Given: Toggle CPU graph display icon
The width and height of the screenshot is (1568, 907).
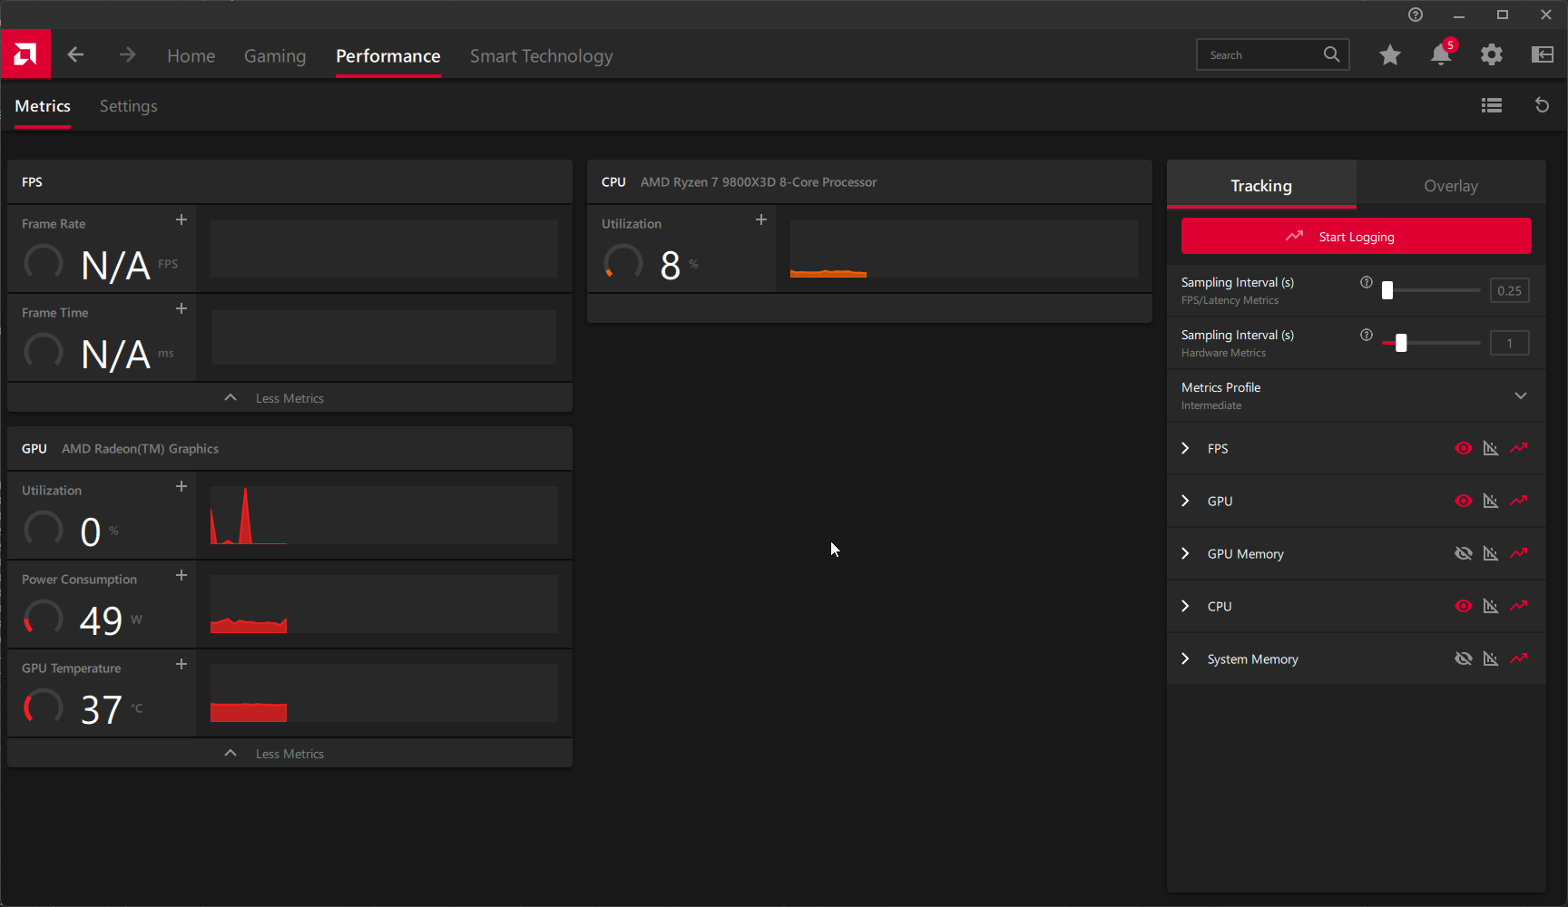Looking at the screenshot, I should [x=1491, y=606].
